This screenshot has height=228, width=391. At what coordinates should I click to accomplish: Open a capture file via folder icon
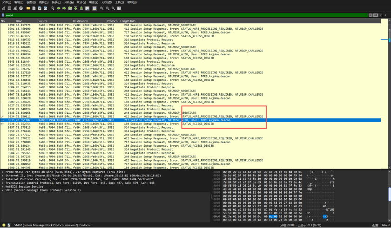point(29,8)
